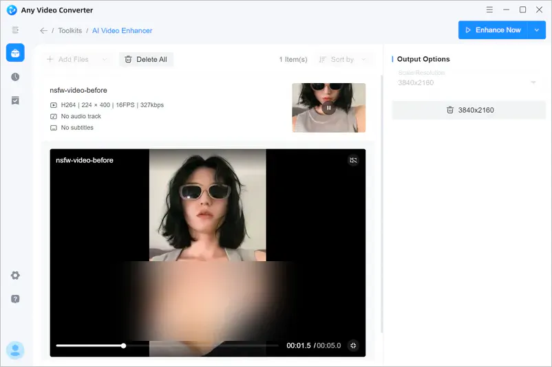Viewport: 552px width, 367px height.
Task: Expand the Enhance Now dropdown arrow
Action: (x=536, y=30)
